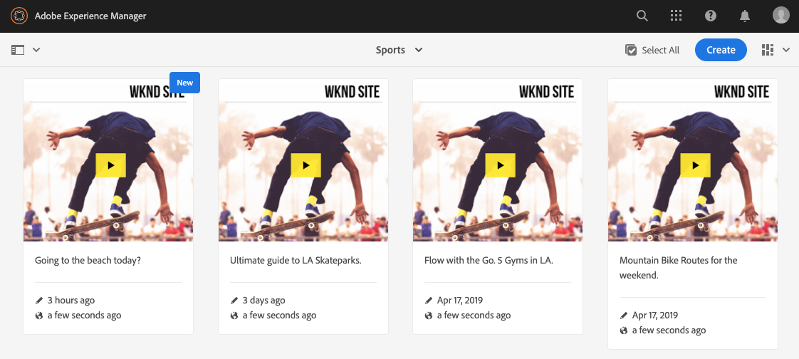
Task: Click the pencil icon on the 'Mountain Bike Routes' card
Action: (625, 315)
